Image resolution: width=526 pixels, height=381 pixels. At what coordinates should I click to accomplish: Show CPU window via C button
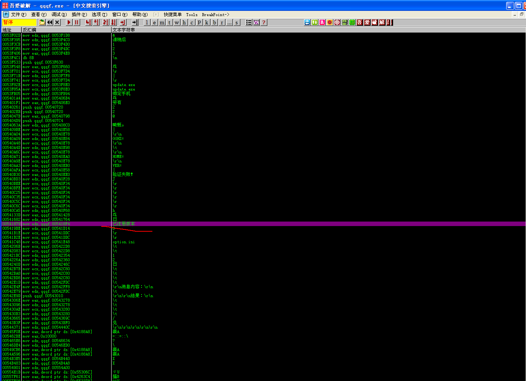pyautogui.click(x=192, y=22)
